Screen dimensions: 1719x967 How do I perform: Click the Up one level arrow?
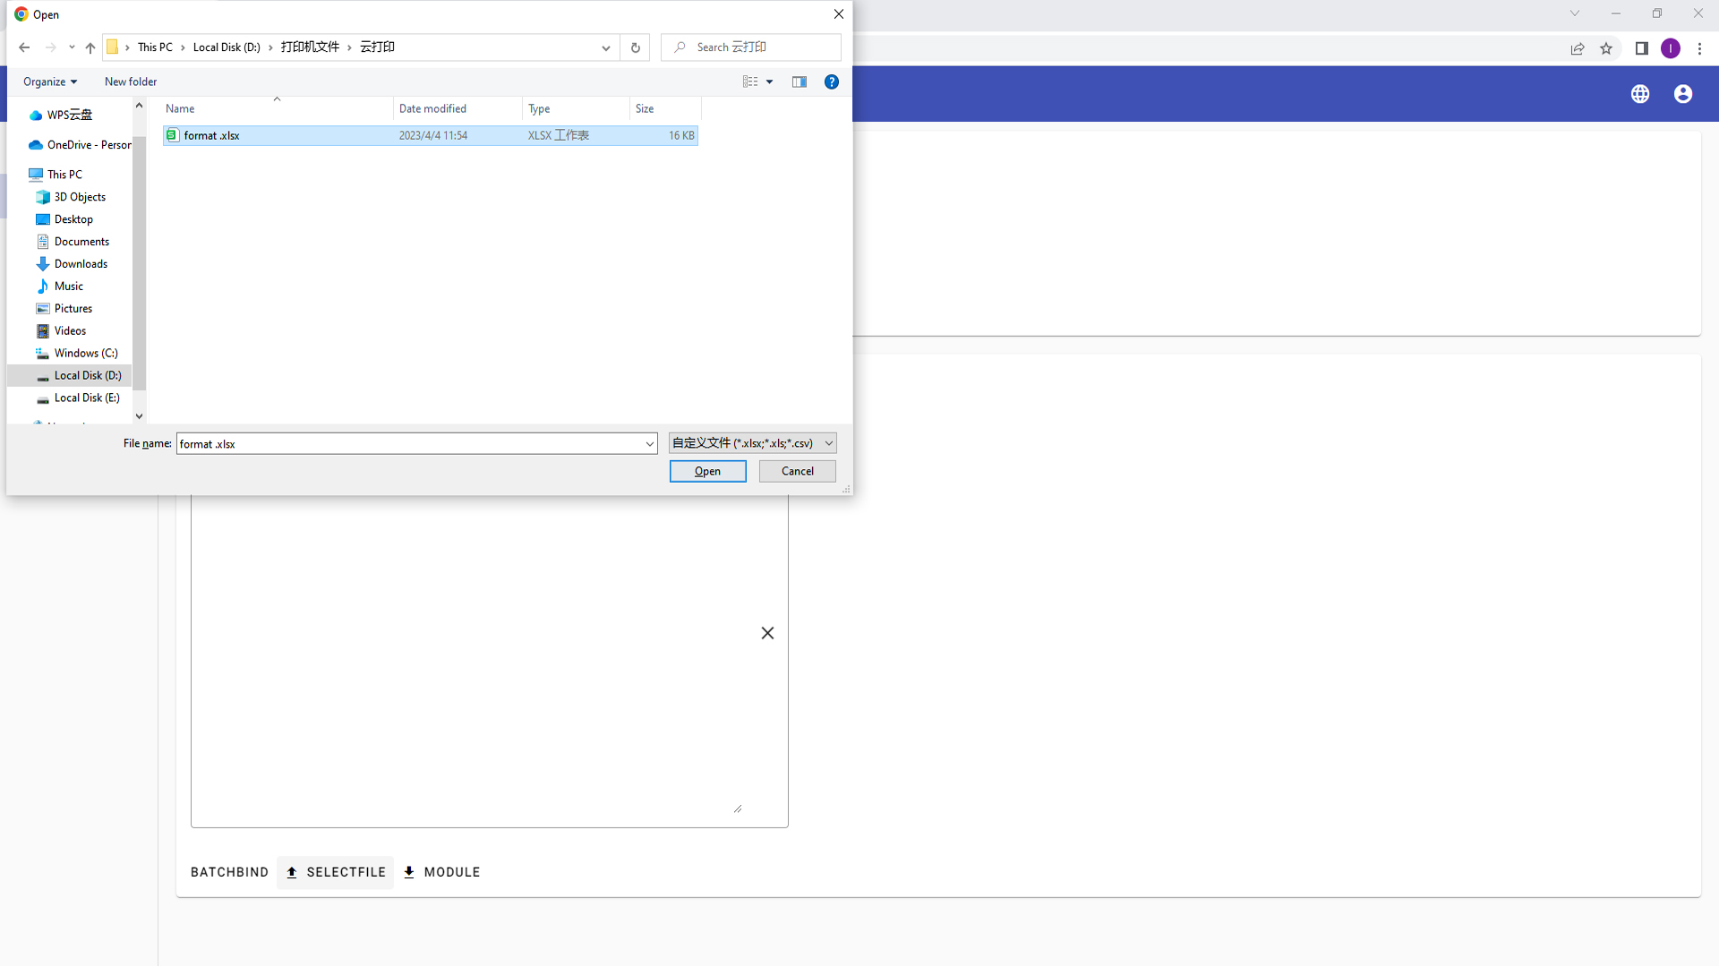pyautogui.click(x=90, y=47)
